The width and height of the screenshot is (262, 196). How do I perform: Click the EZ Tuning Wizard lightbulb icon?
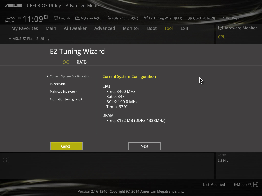coord(146,18)
